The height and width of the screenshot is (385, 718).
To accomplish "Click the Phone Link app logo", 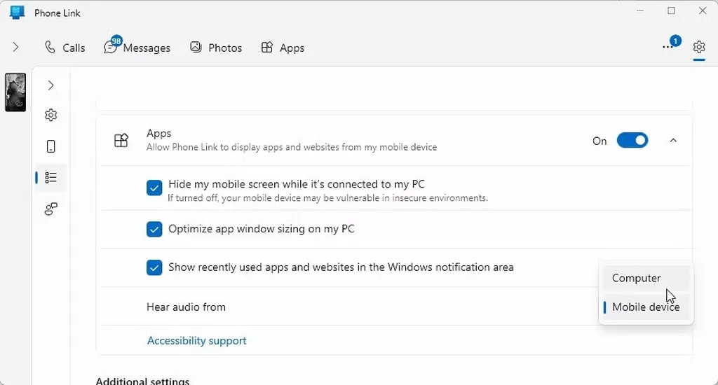I will coord(17,13).
